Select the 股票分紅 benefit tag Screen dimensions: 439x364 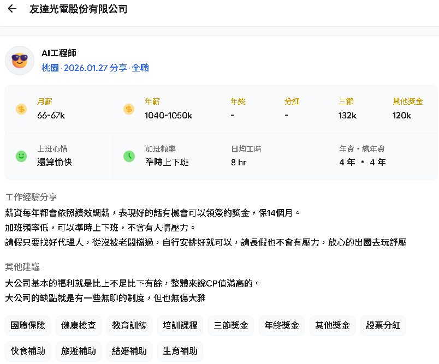click(383, 325)
